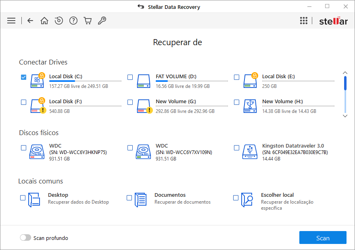Click the Escolher local folder search icon
Screen dimensions: 355x250
[247, 200]
